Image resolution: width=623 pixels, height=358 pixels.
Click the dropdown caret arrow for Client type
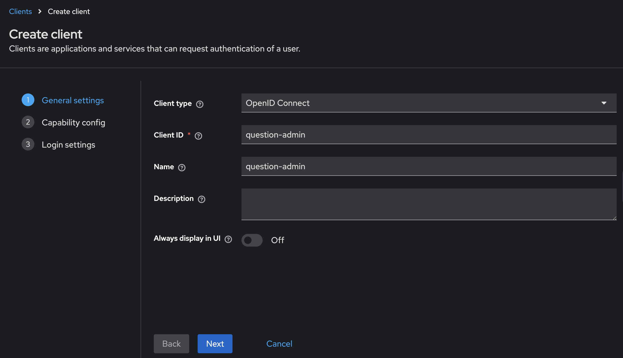pyautogui.click(x=604, y=103)
